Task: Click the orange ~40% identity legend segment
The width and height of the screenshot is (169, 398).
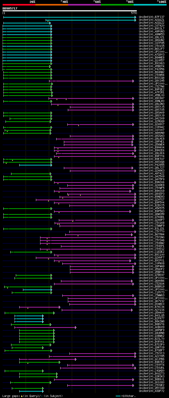Action: coord(52,5)
